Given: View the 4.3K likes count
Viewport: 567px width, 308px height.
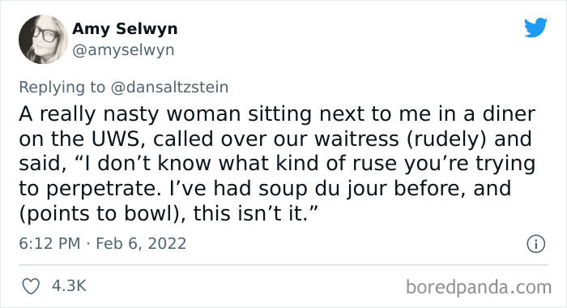Looking at the screenshot, I should (x=69, y=286).
